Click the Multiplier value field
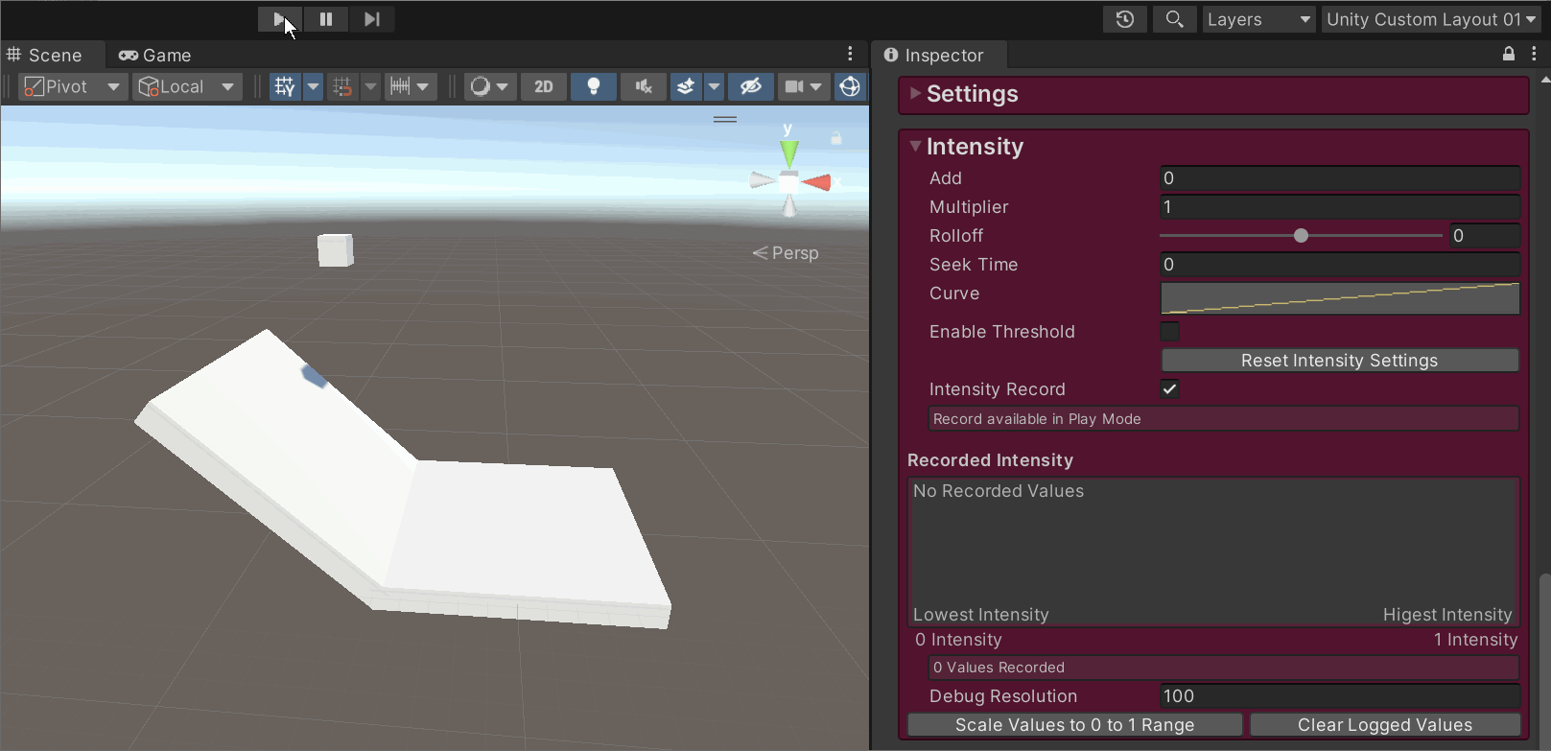 [1340, 207]
